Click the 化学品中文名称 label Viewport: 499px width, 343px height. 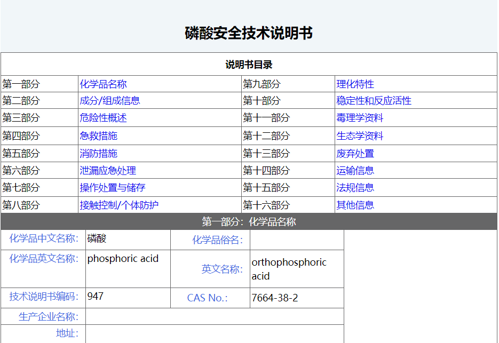[x=44, y=238]
